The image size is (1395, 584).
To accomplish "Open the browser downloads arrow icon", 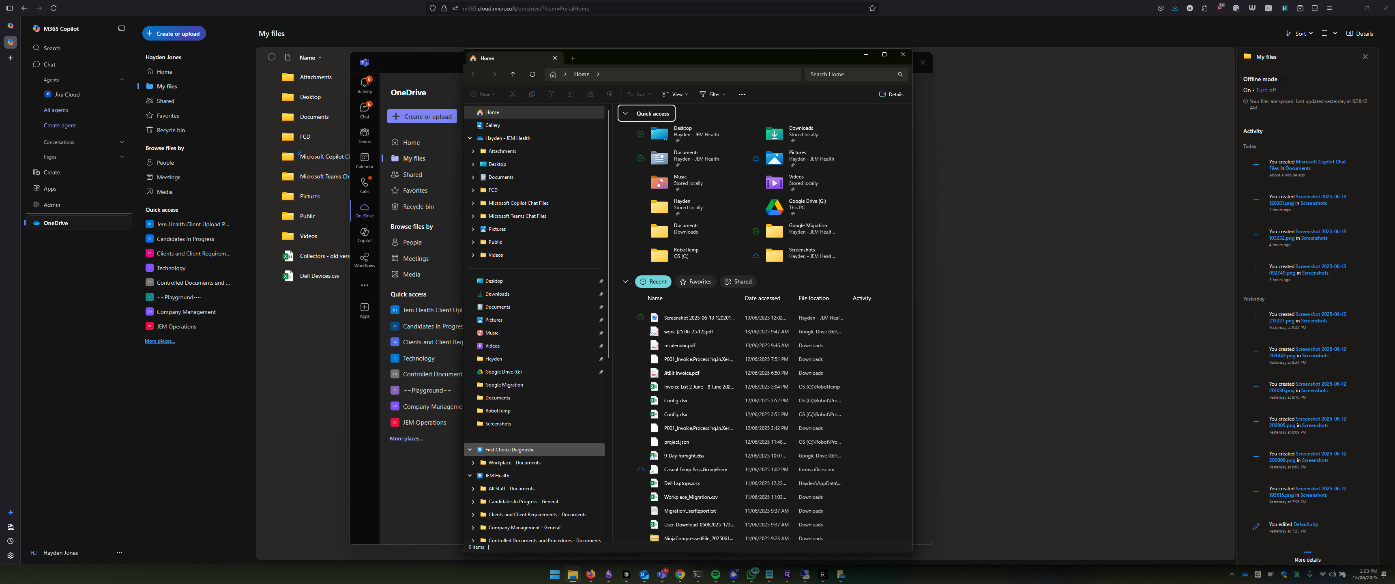I will click(1174, 8).
